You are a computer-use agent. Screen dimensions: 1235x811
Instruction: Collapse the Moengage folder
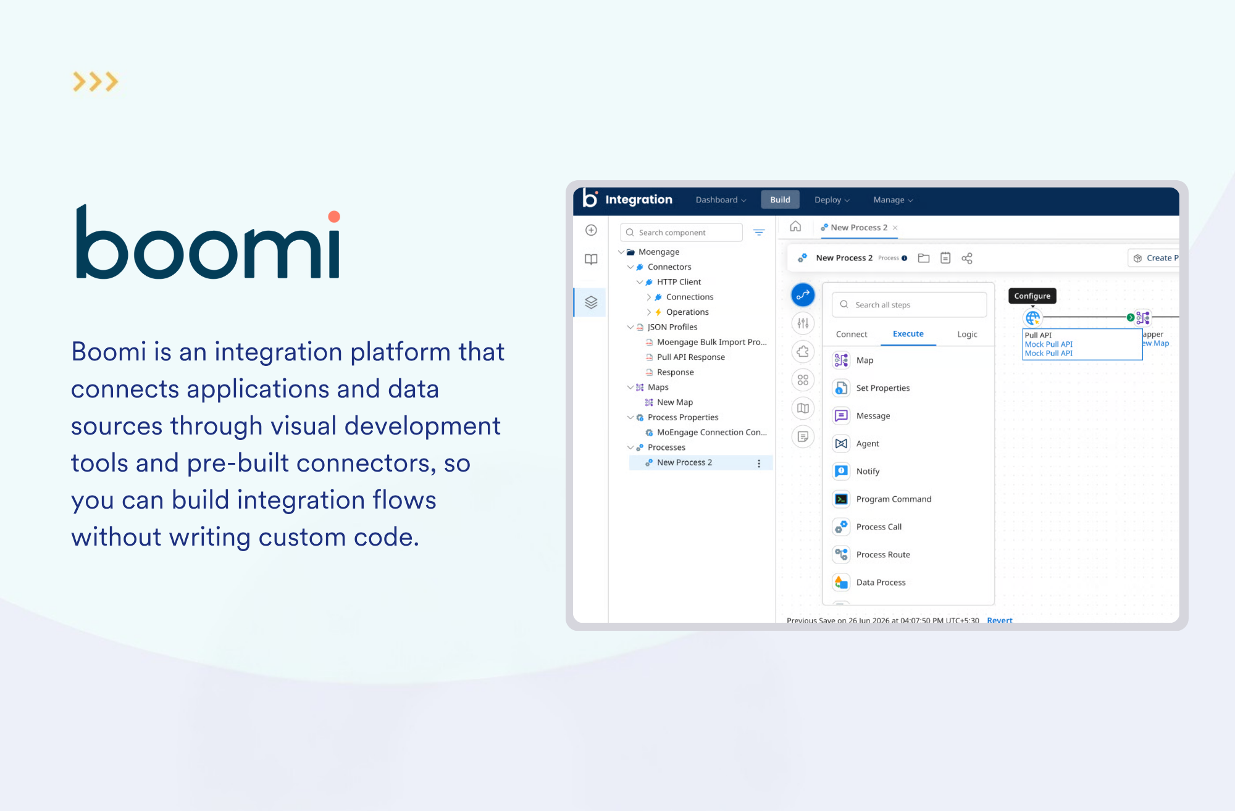click(x=621, y=252)
